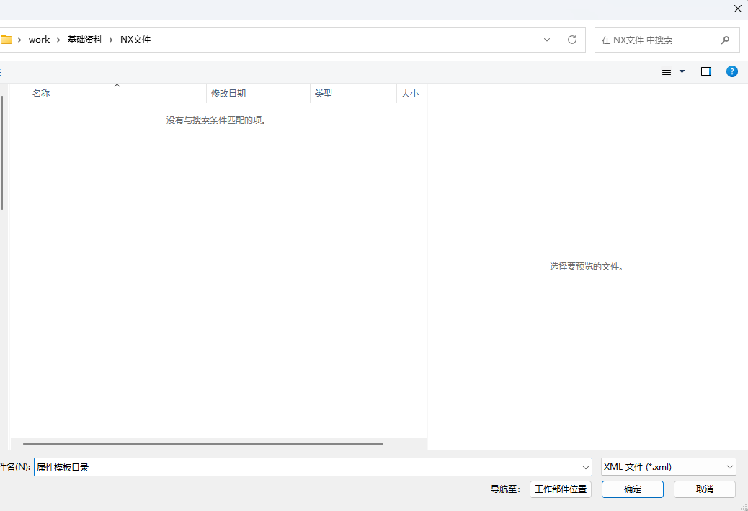This screenshot has height=511, width=748.
Task: Click the view layout list icon
Action: [667, 71]
